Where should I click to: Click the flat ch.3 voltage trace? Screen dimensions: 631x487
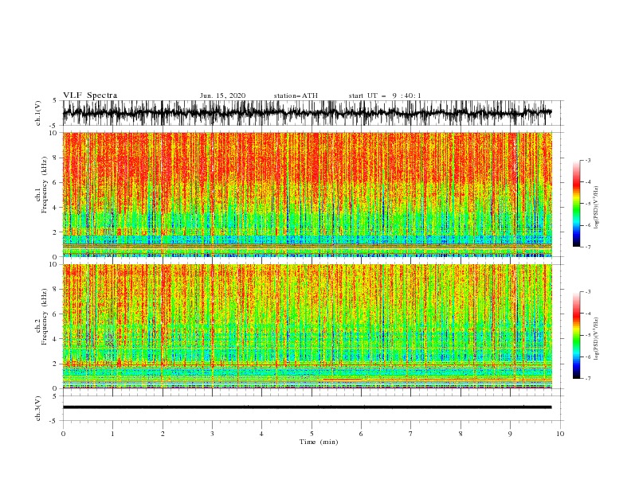pos(307,407)
